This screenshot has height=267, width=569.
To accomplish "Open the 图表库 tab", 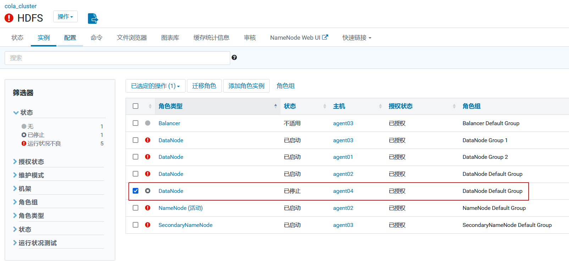I will pyautogui.click(x=170, y=38).
